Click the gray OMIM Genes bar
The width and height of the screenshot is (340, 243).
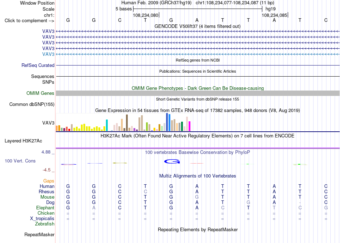(198, 93)
